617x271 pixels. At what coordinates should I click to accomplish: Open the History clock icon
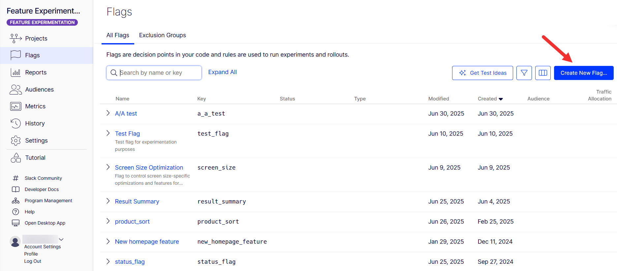15,123
